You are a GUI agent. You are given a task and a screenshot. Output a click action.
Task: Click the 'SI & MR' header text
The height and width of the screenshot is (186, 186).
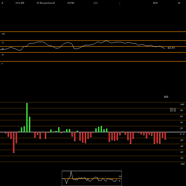[x=20, y=3]
